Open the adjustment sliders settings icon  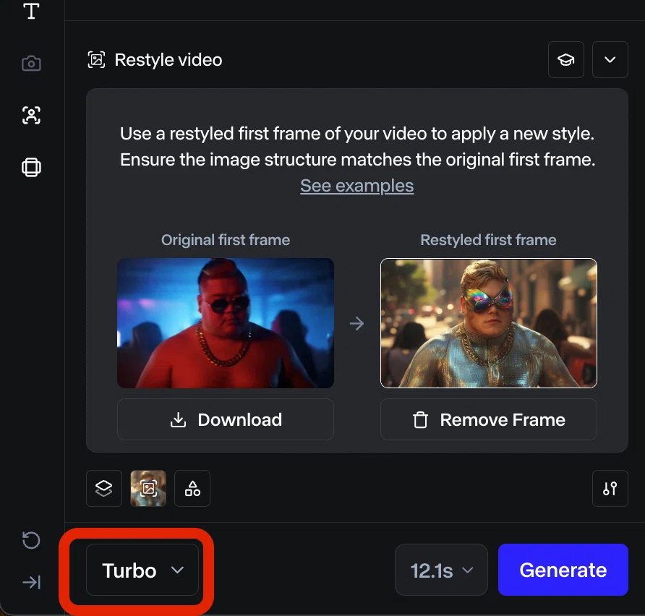tap(610, 489)
